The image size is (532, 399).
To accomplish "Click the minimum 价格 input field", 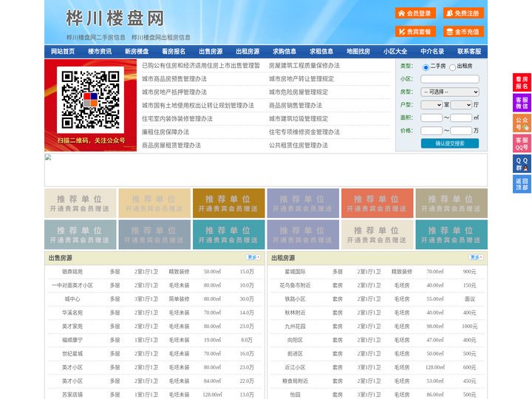I will pos(432,131).
